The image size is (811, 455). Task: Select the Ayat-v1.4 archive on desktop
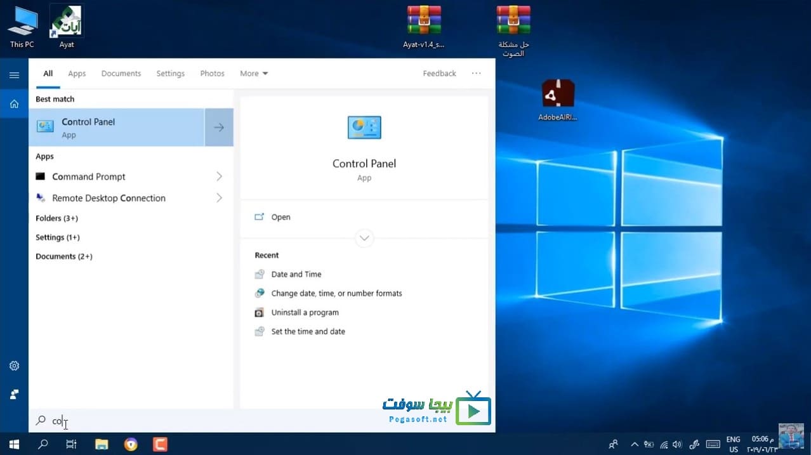(424, 27)
